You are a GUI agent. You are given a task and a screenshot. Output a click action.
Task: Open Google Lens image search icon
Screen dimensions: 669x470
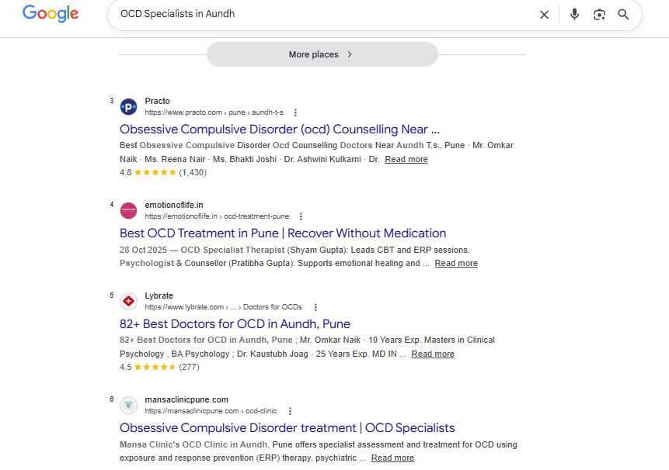599,15
